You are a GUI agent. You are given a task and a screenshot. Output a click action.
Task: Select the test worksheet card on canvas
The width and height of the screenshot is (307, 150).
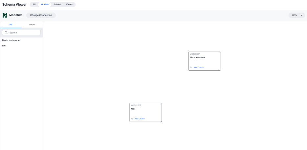[145, 113]
